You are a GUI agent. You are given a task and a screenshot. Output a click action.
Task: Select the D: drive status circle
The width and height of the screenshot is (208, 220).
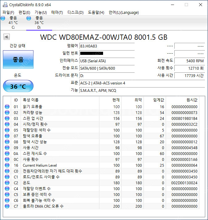[29, 18]
